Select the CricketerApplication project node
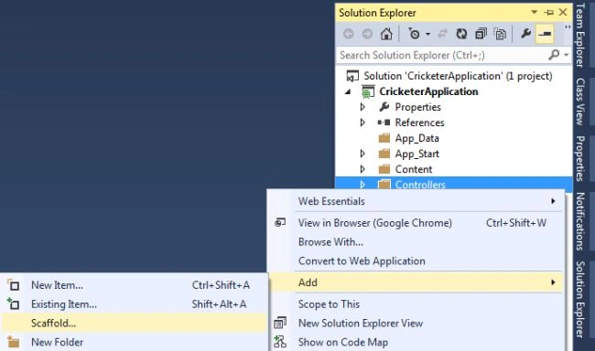 [428, 91]
